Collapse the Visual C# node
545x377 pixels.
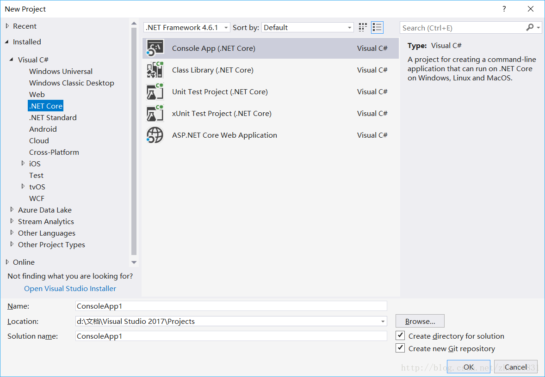pyautogui.click(x=12, y=59)
